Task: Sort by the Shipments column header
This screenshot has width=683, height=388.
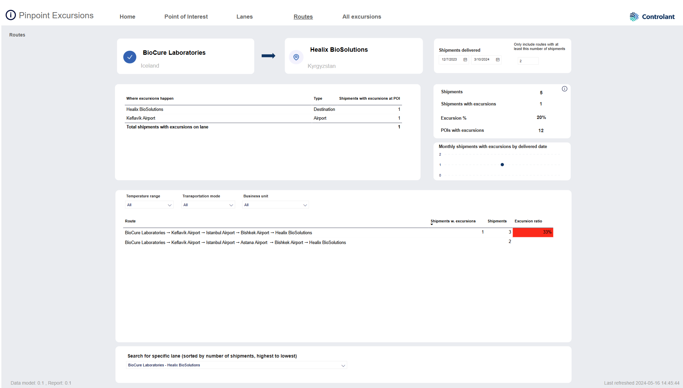Action: [497, 221]
